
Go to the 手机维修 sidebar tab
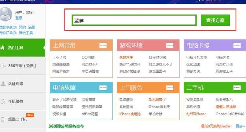click(23, 102)
